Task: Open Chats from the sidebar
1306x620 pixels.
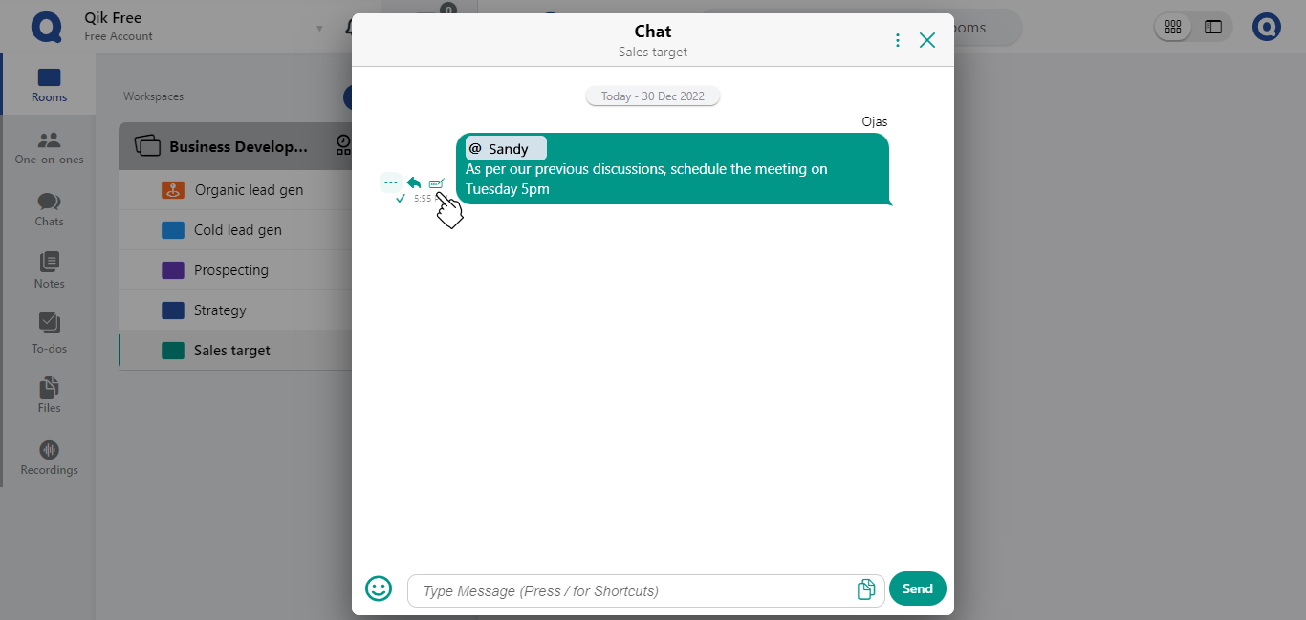Action: click(49, 210)
